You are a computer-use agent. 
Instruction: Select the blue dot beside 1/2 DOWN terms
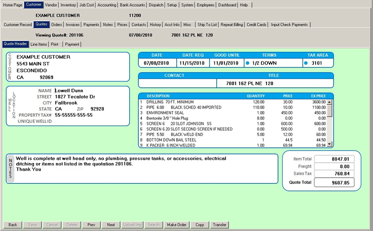[x=247, y=63]
